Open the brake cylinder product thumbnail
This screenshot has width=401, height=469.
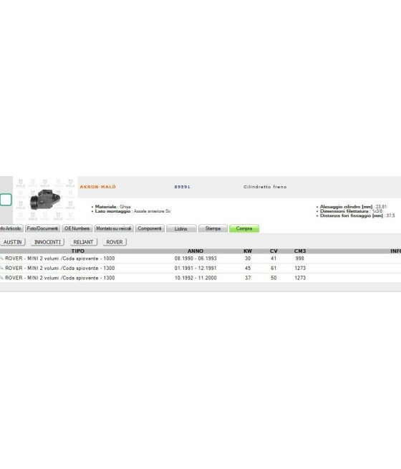[45, 199]
